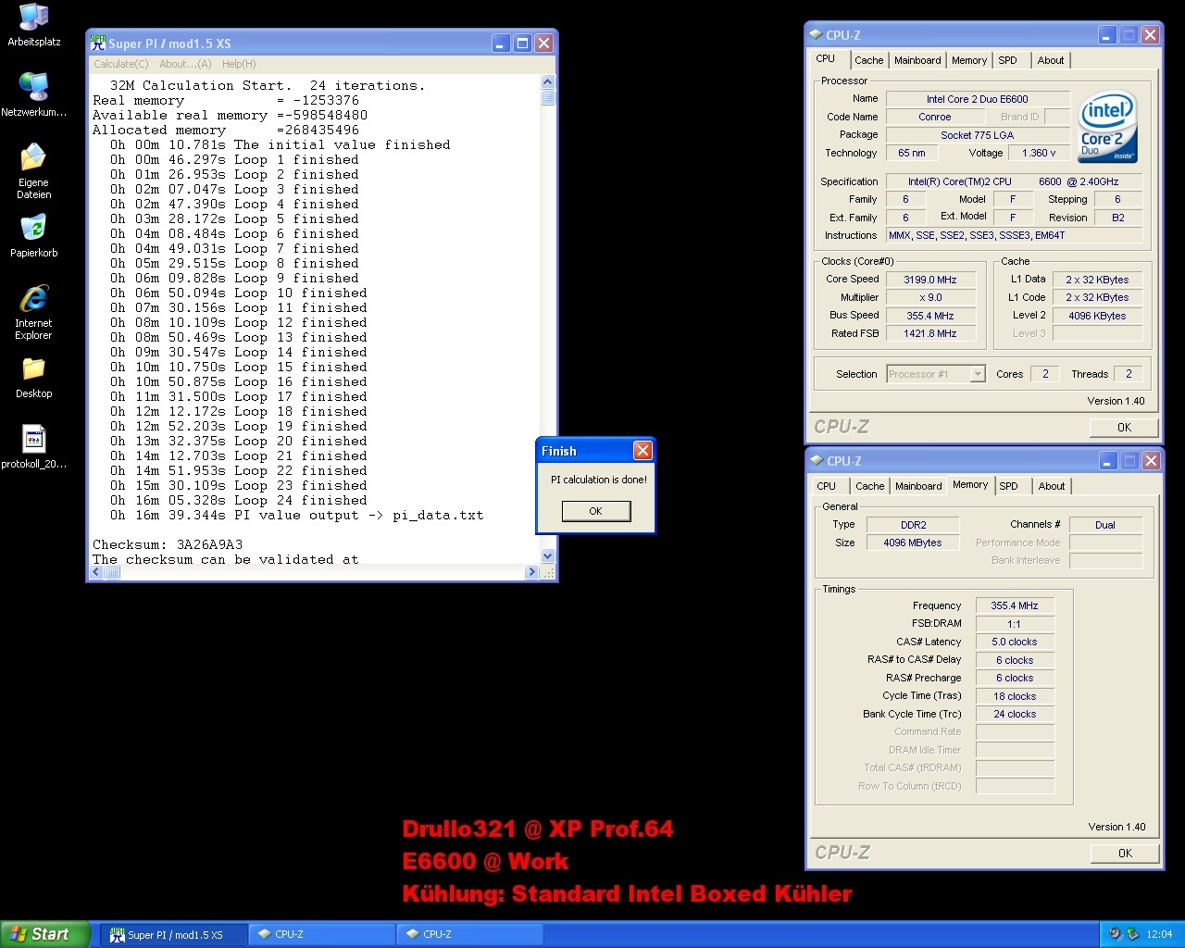Select the Memory tab in upper CPU-Z
Screen dimensions: 1185x948
point(969,60)
